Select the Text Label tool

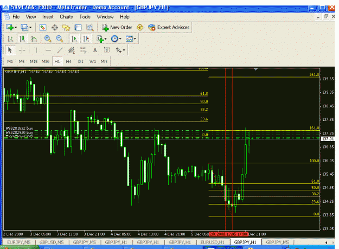pyautogui.click(x=107, y=50)
